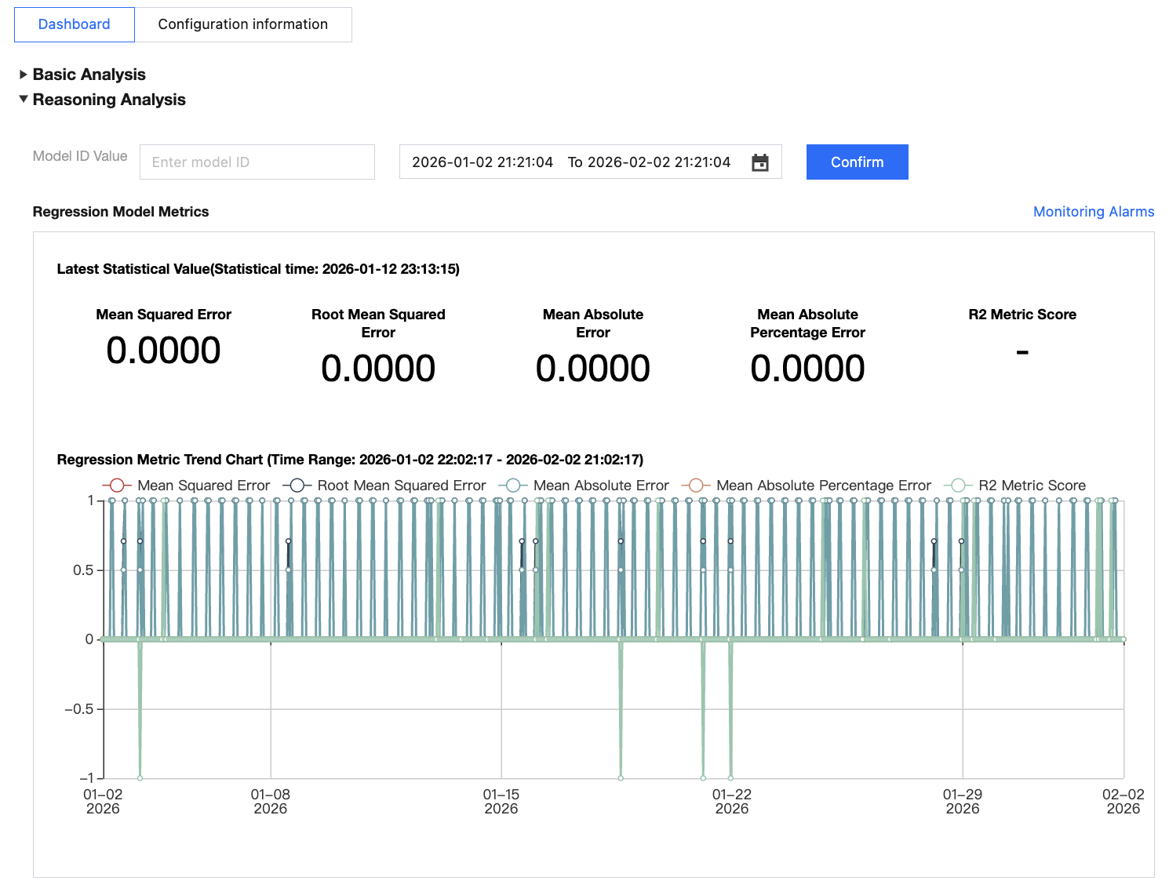Toggle Mean Absolute Error series label
Image resolution: width=1169 pixels, height=888 pixels.
pyautogui.click(x=601, y=486)
